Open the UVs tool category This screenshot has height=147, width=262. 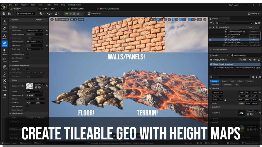pyautogui.click(x=4, y=82)
